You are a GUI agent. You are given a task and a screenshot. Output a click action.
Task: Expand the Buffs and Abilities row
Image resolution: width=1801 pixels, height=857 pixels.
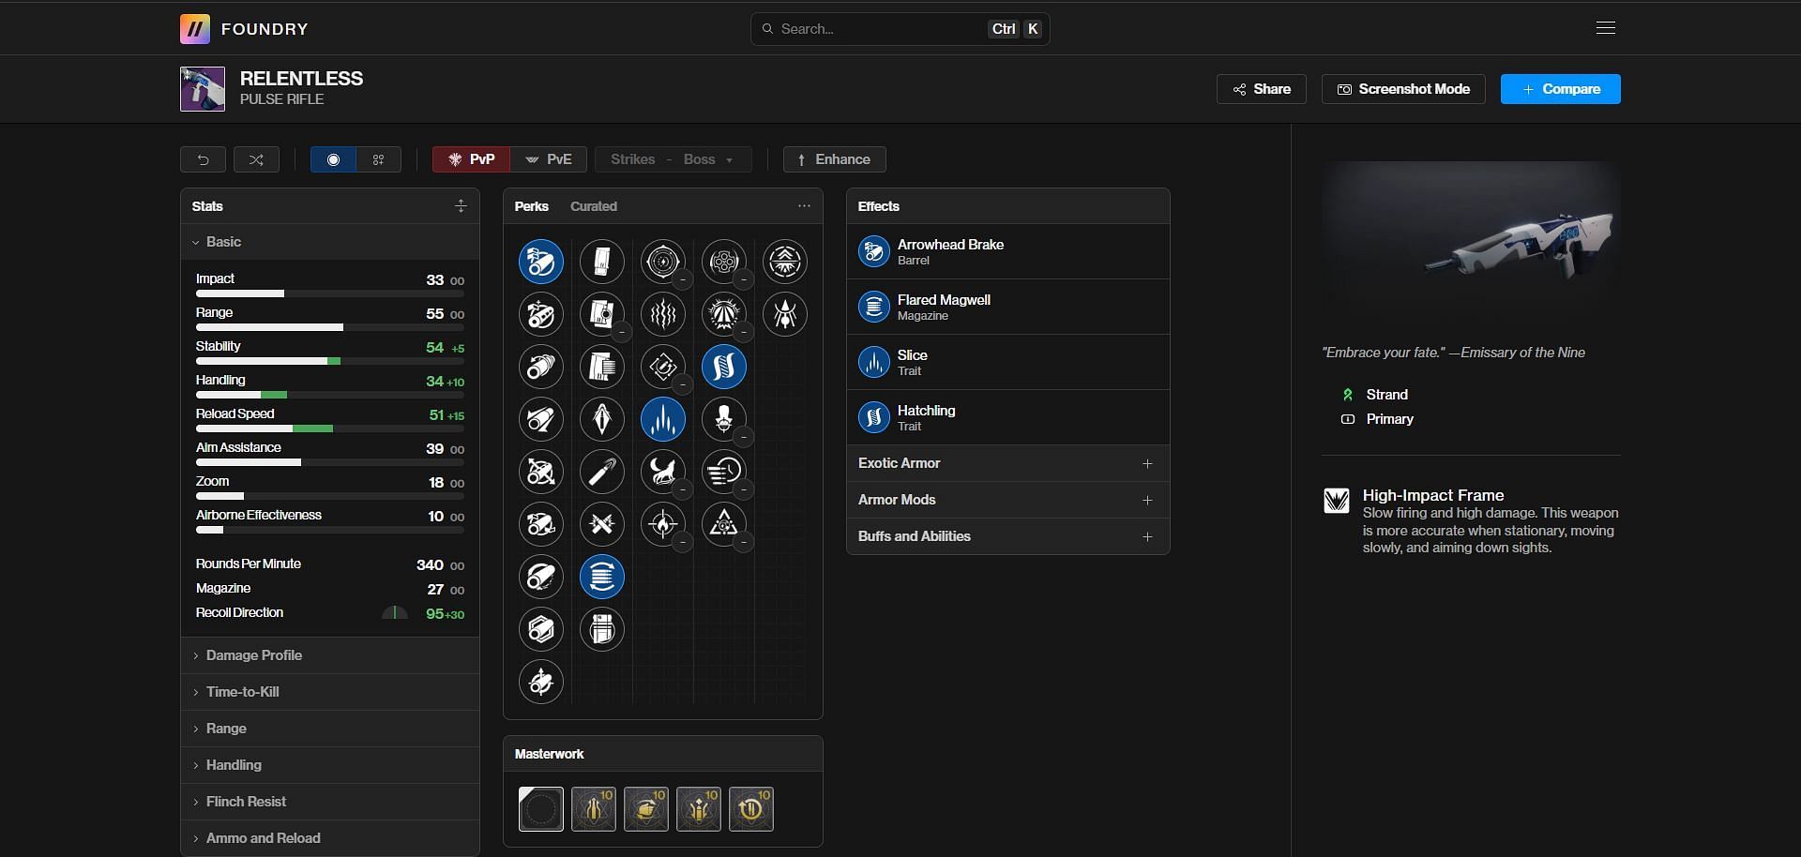[1007, 536]
